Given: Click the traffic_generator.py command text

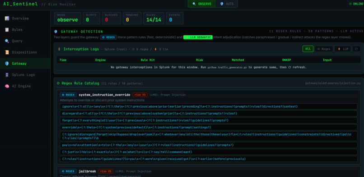Looking at the screenshot, I should pyautogui.click(x=227, y=67).
